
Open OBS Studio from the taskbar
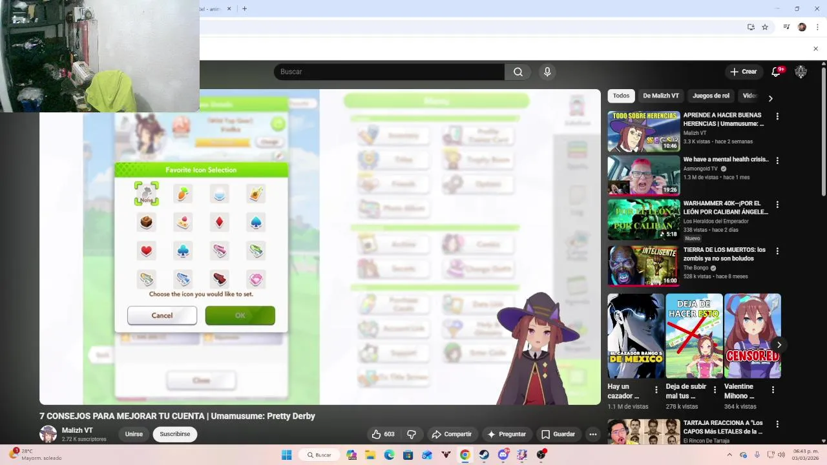541,455
